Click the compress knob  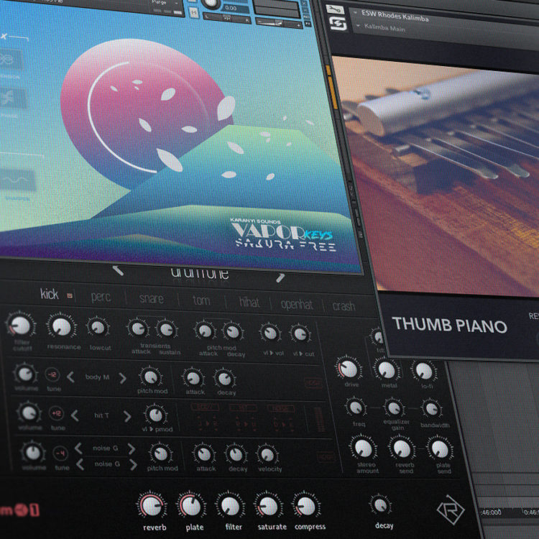(306, 506)
